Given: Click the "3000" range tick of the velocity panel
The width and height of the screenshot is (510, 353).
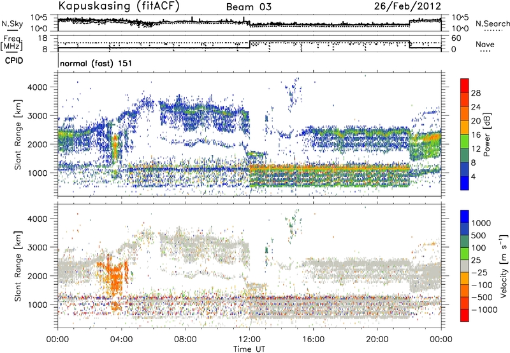Looking at the screenshot, I should (x=37, y=247).
